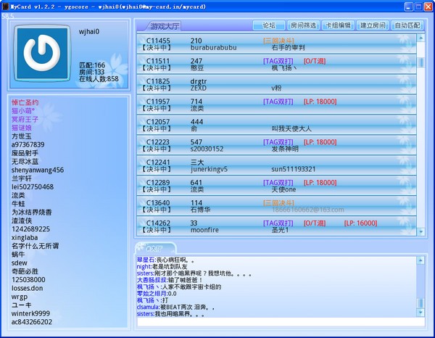The width and height of the screenshot is (435, 338).
Task: Select user 名字什么无所谓 in user list
Action: tap(35, 246)
